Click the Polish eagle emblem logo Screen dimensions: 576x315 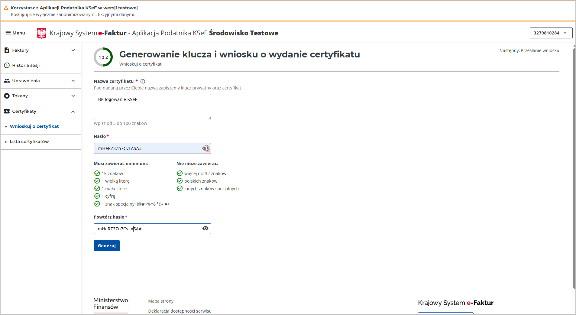point(42,33)
